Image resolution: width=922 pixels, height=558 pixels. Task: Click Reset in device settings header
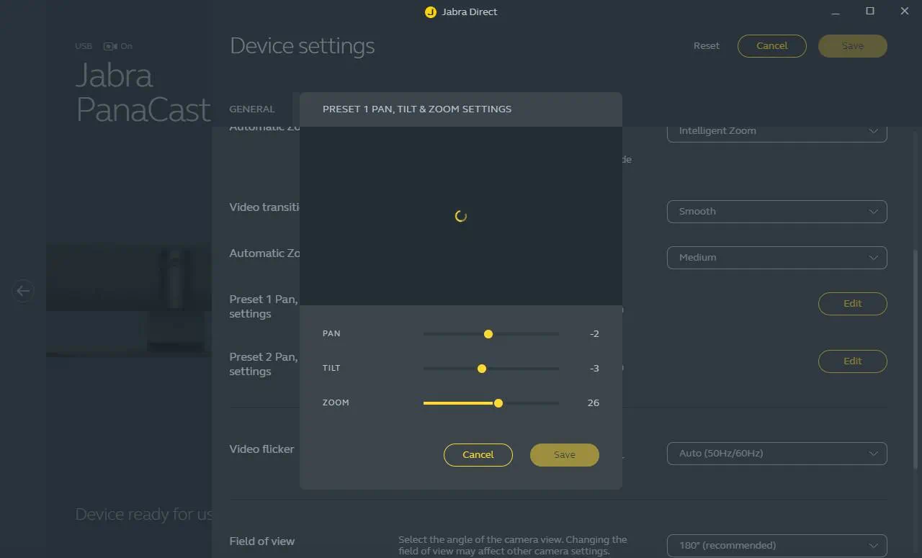(x=706, y=46)
